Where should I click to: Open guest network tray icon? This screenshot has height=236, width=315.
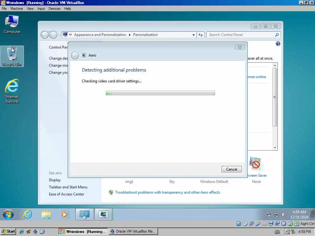277,214
